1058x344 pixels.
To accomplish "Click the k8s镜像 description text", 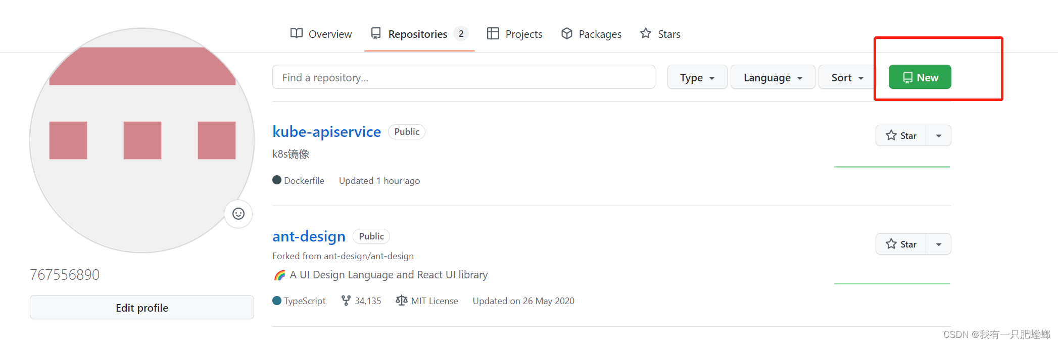I will (x=291, y=154).
